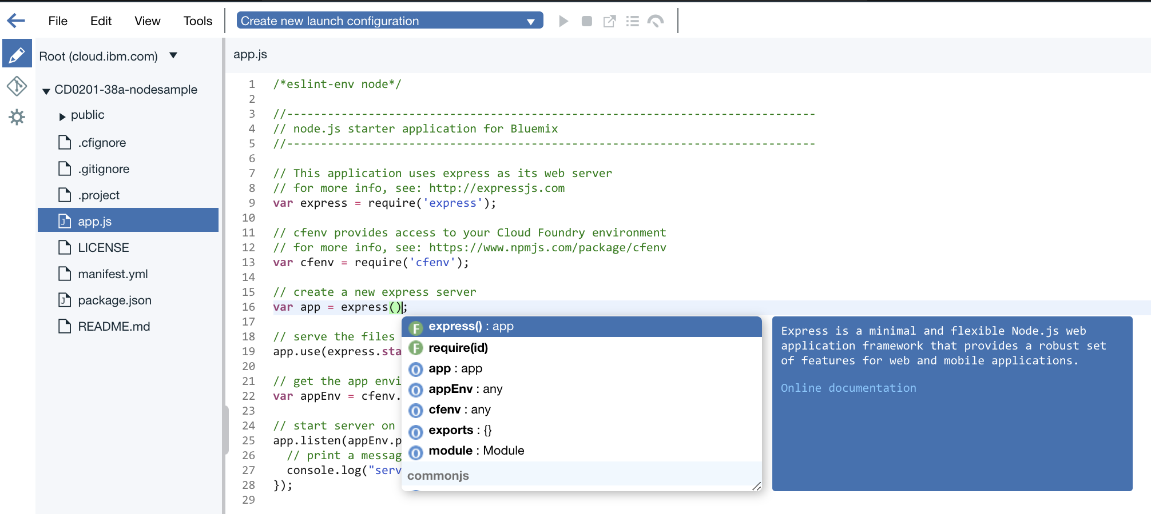Open the Git repository sidebar icon

click(x=17, y=86)
